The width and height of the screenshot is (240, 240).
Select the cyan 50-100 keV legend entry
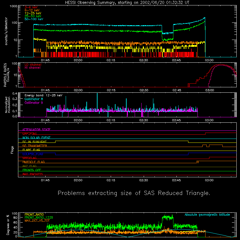point(34,19)
